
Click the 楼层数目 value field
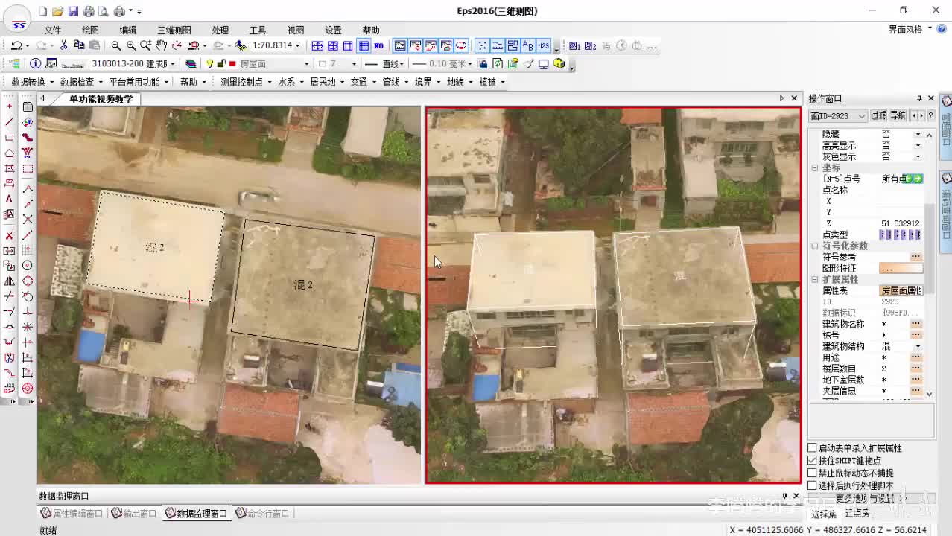pyautogui.click(x=894, y=368)
